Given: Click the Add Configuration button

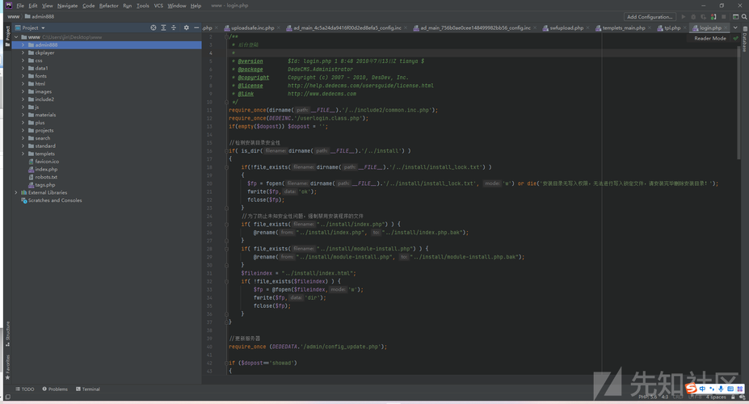Looking at the screenshot, I should [x=650, y=16].
